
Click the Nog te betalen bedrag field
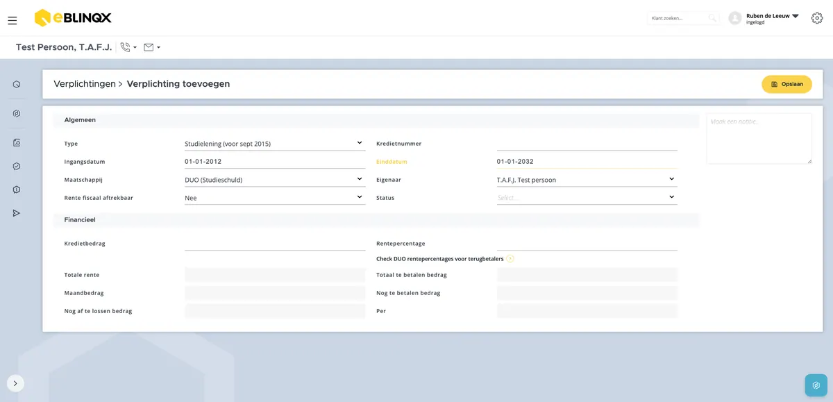tap(587, 293)
